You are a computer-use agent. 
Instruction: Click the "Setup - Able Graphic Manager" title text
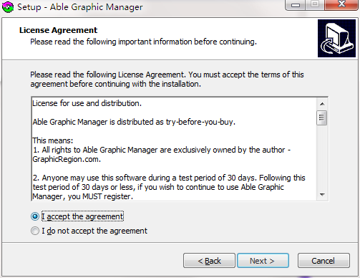pos(80,7)
